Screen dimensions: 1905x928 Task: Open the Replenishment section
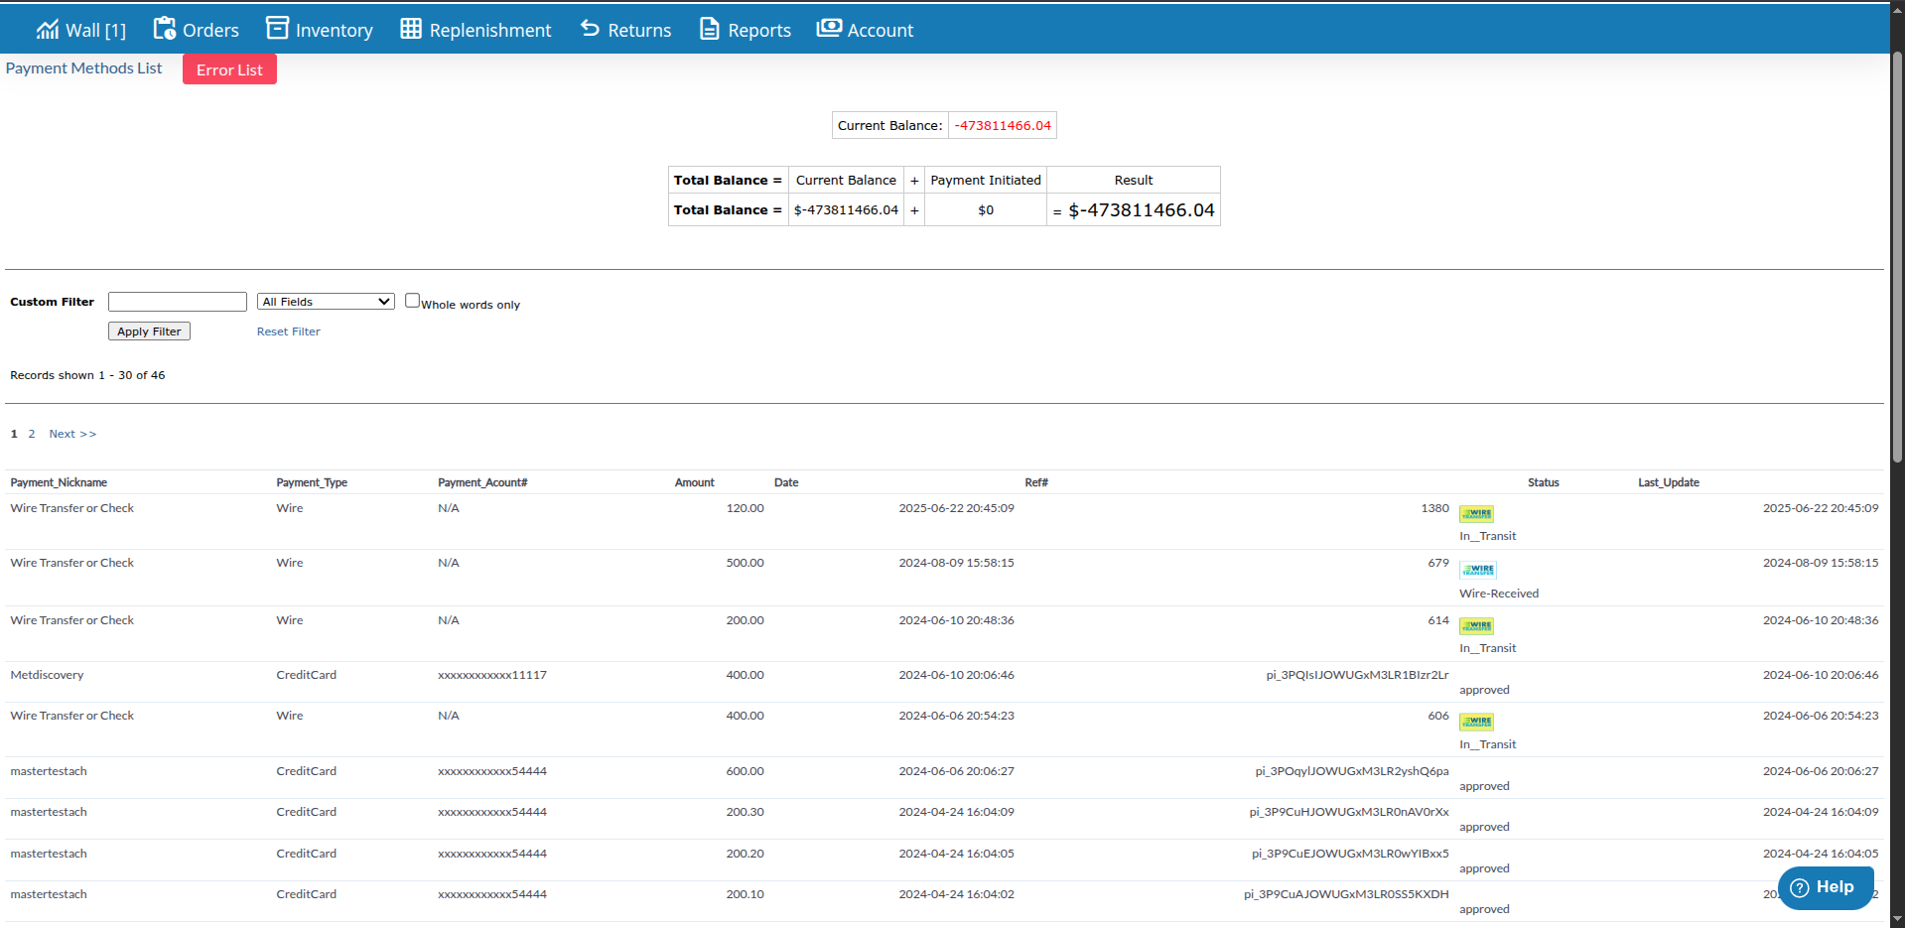(476, 29)
